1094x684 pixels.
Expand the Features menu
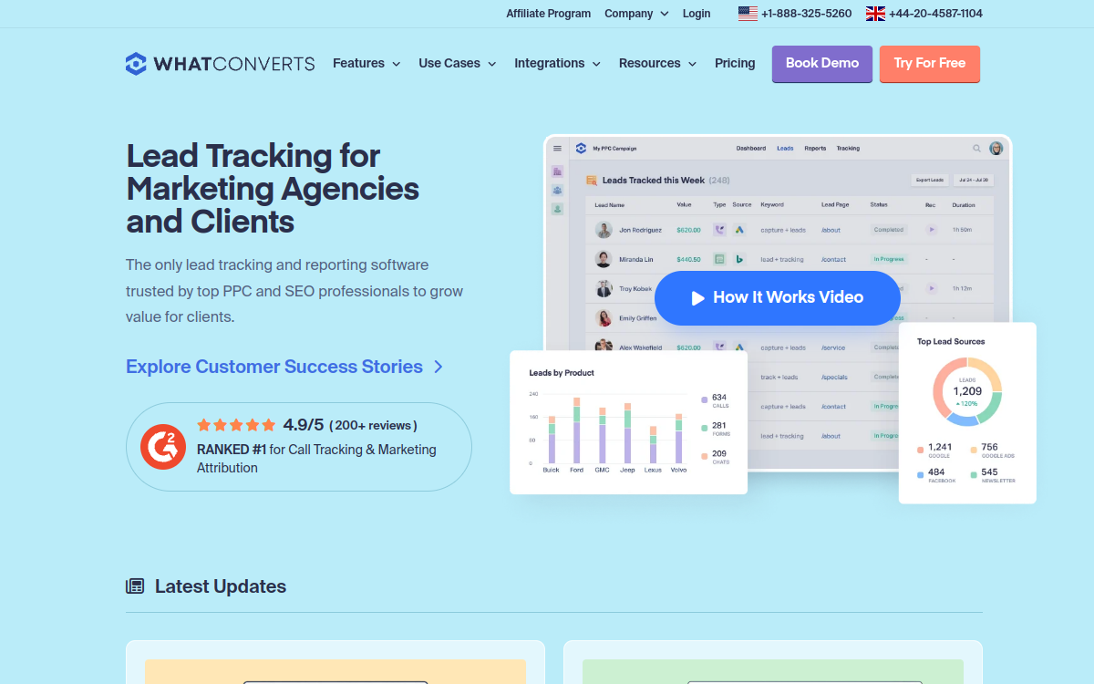[x=366, y=64]
